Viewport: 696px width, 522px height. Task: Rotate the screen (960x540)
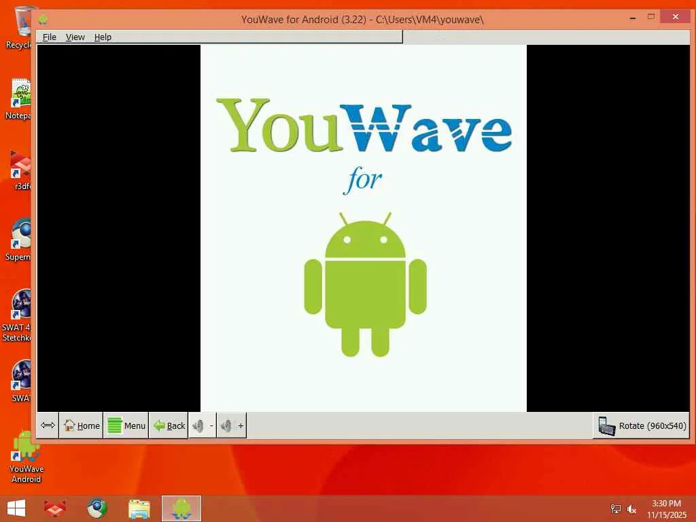(x=642, y=425)
